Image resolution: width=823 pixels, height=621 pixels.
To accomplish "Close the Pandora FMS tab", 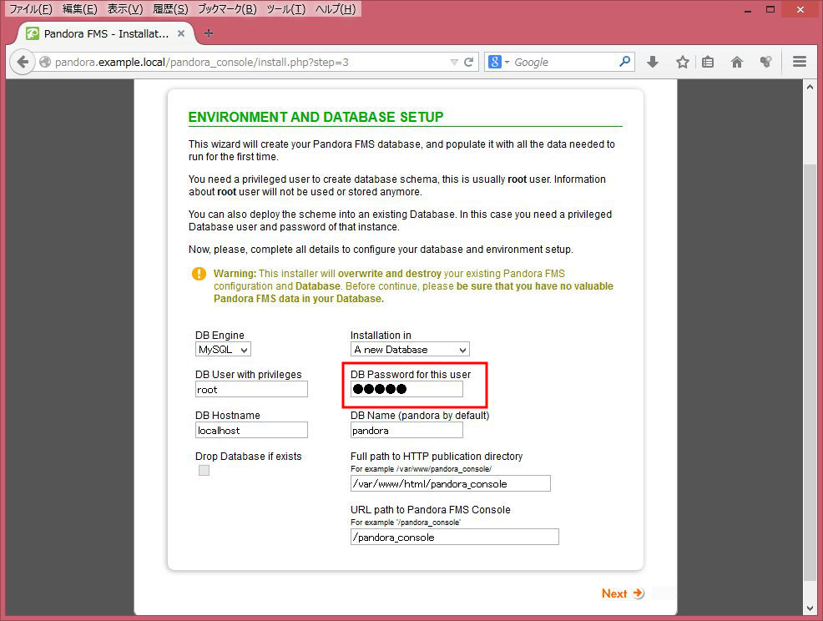I will (x=181, y=33).
